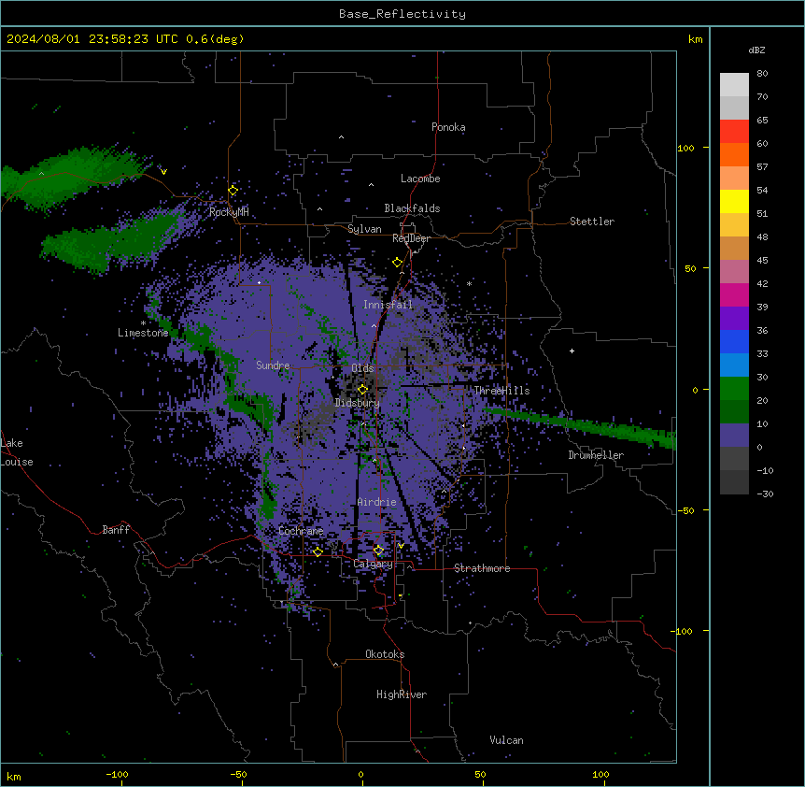Click the ThreeHills label
This screenshot has width=805, height=787.
coord(501,391)
